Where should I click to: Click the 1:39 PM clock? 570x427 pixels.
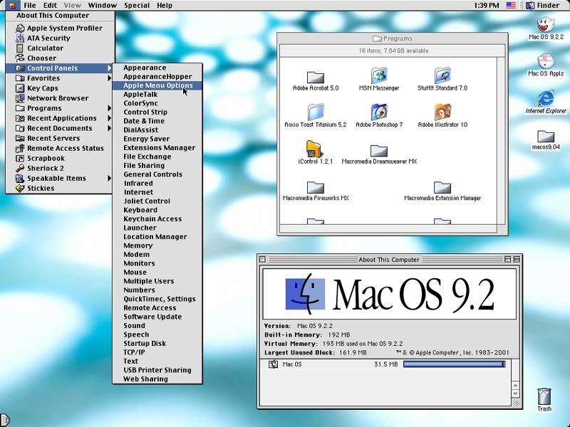pyautogui.click(x=486, y=6)
